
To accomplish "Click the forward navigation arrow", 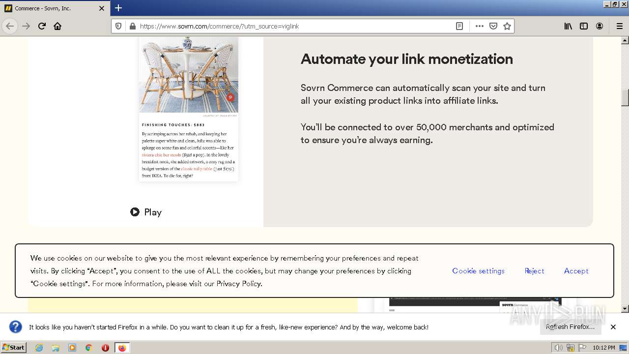I will 26,26.
